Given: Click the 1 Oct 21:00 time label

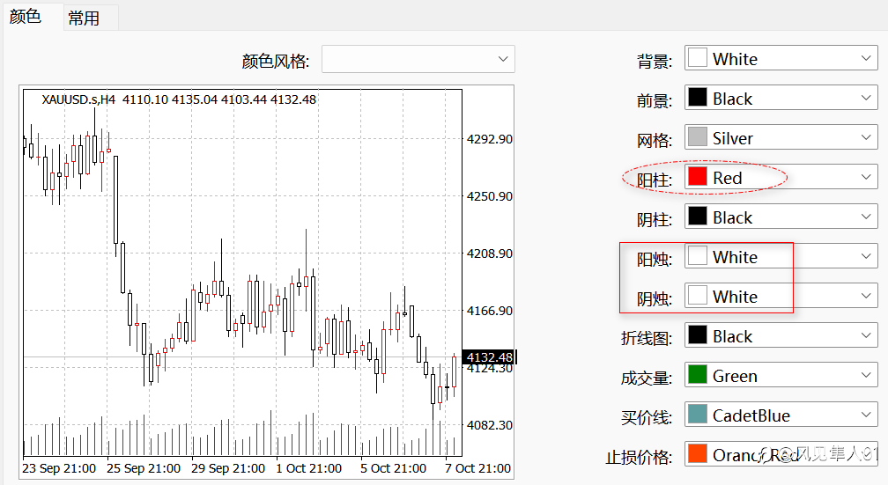Looking at the screenshot, I should coord(308,468).
